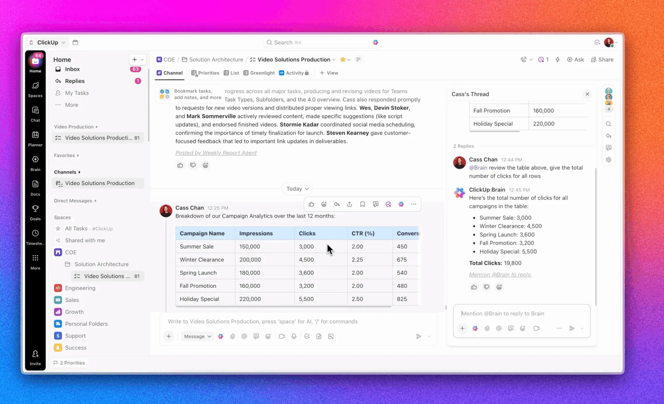Toggle the bookmark on Cass Chan's message
Image resolution: width=664 pixels, height=404 pixels.
(x=362, y=204)
